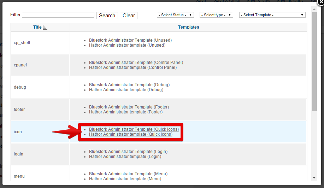The height and width of the screenshot is (188, 324).
Task: Select the cp_shell position title
Action: point(22,43)
